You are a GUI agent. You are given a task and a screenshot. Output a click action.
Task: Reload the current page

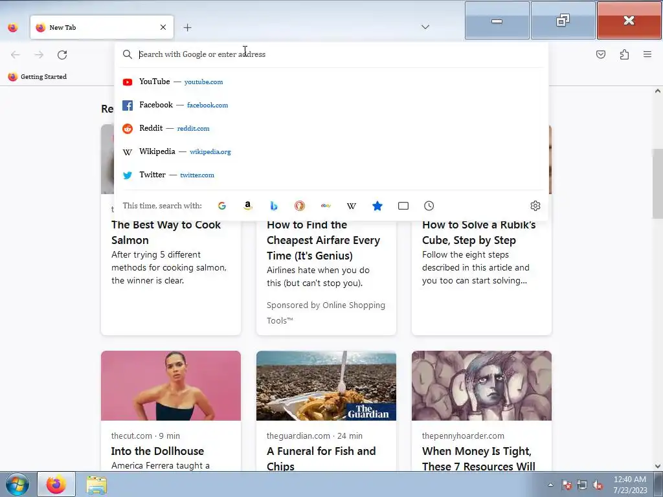[62, 54]
